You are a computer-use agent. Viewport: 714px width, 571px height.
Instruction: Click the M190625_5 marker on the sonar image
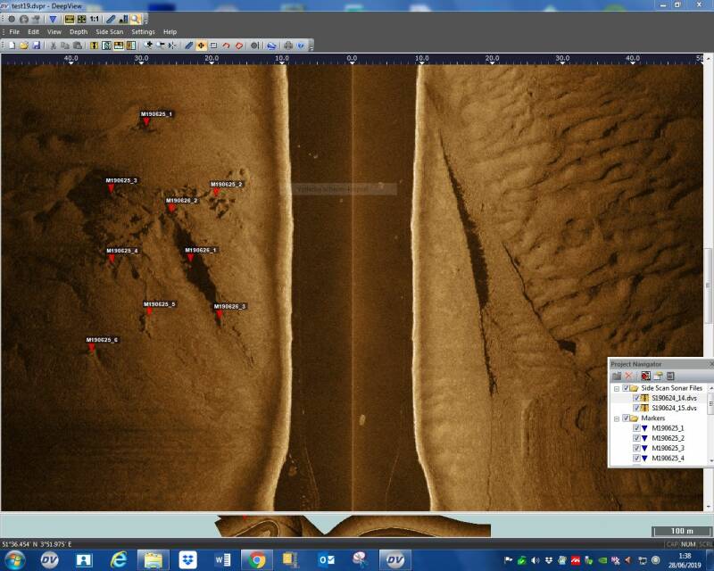click(149, 311)
